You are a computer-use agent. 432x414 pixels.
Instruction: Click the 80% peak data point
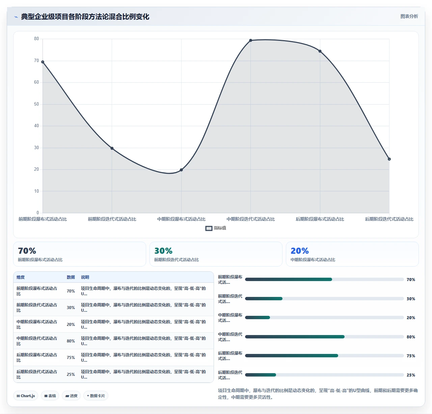[x=250, y=40]
